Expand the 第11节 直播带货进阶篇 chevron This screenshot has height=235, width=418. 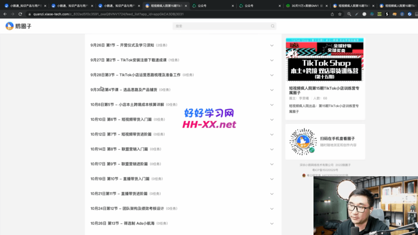tap(271, 194)
